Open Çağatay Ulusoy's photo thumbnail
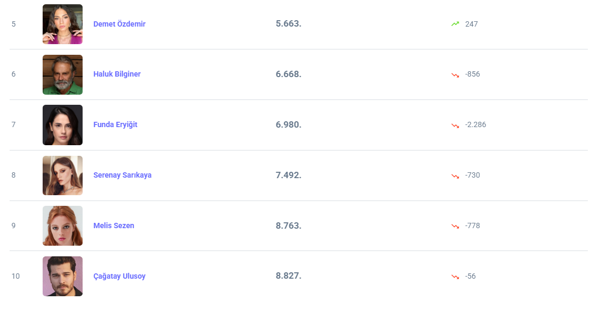The image size is (598, 309). pos(62,276)
